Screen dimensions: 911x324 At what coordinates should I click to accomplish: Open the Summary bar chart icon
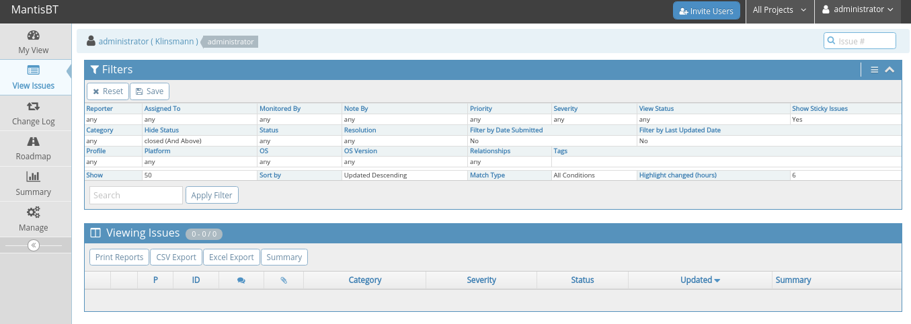(34, 177)
